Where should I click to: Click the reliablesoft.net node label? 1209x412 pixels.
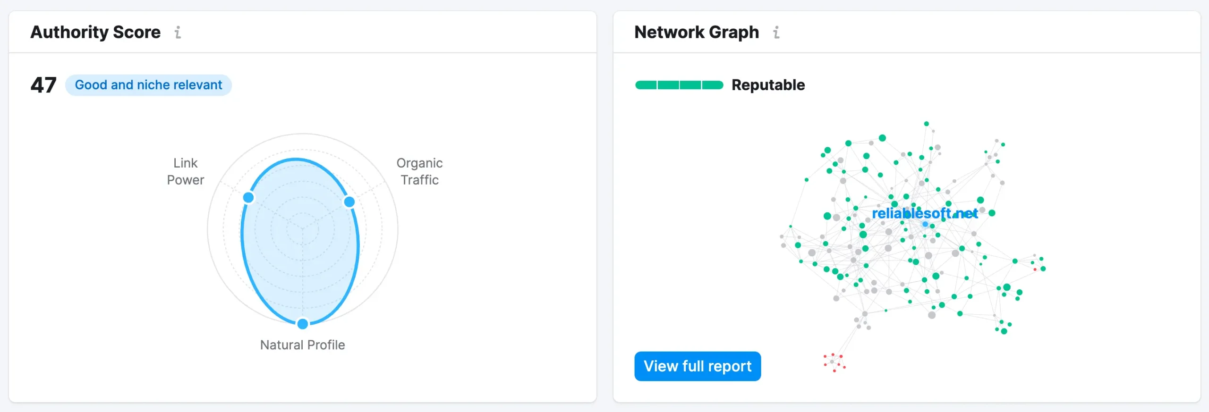click(924, 213)
